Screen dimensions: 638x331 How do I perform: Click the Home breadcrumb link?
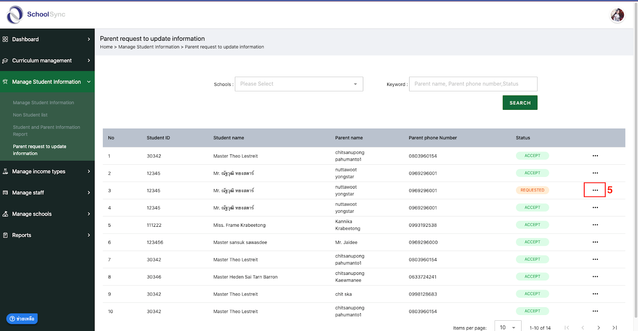106,47
